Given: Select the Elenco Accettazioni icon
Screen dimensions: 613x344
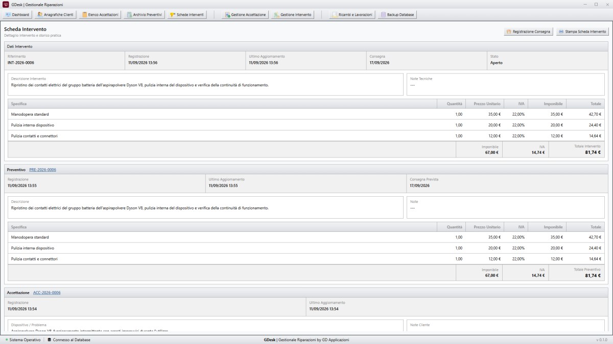Looking at the screenshot, I should pos(84,15).
